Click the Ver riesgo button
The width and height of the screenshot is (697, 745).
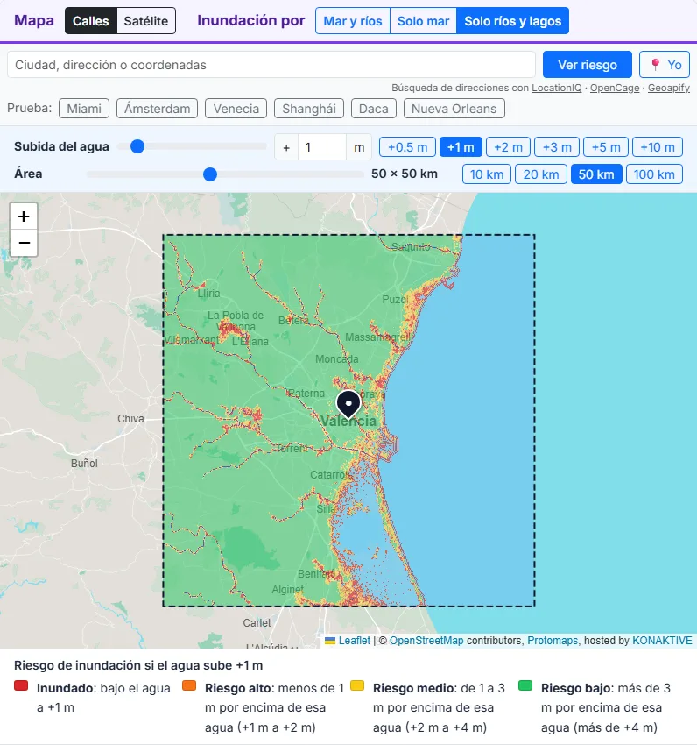coord(588,65)
